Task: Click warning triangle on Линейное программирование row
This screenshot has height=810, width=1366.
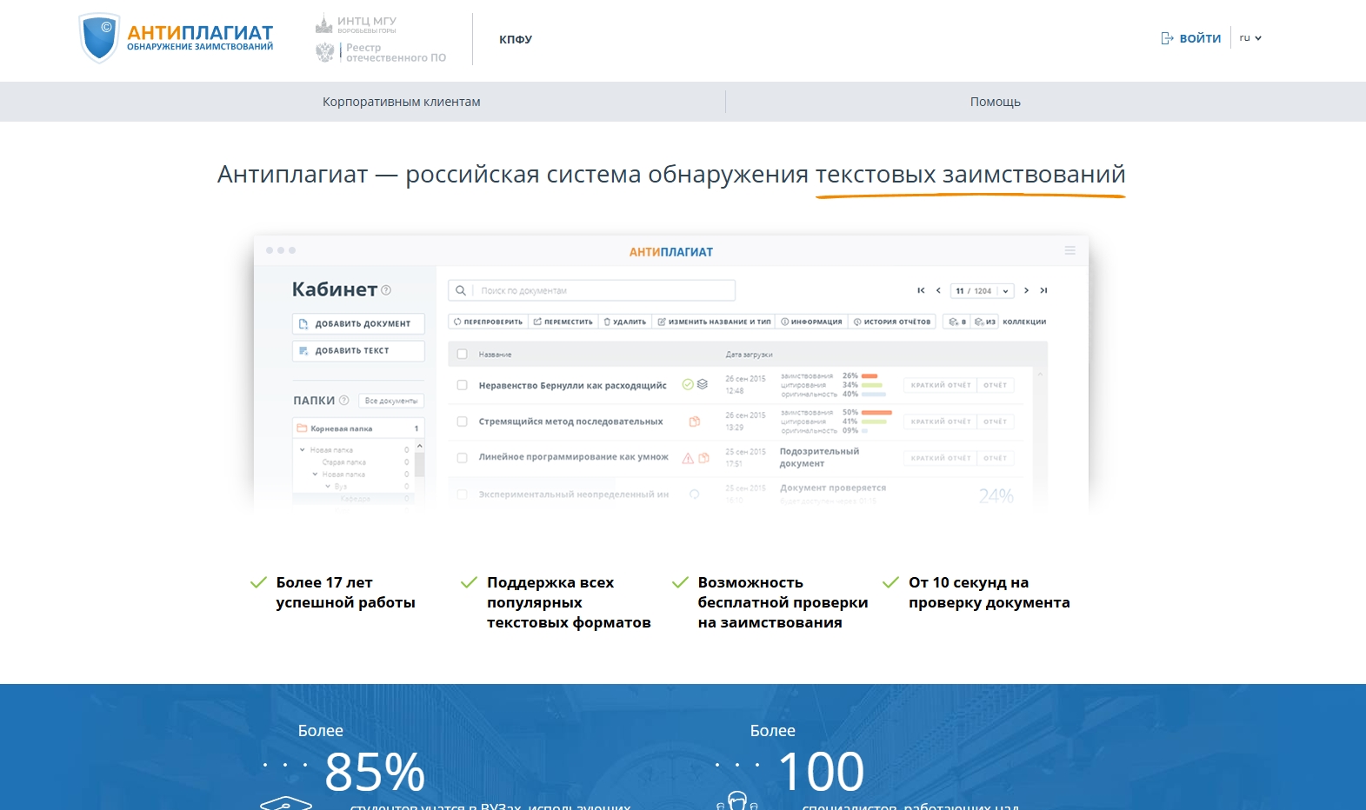Action: 688,458
